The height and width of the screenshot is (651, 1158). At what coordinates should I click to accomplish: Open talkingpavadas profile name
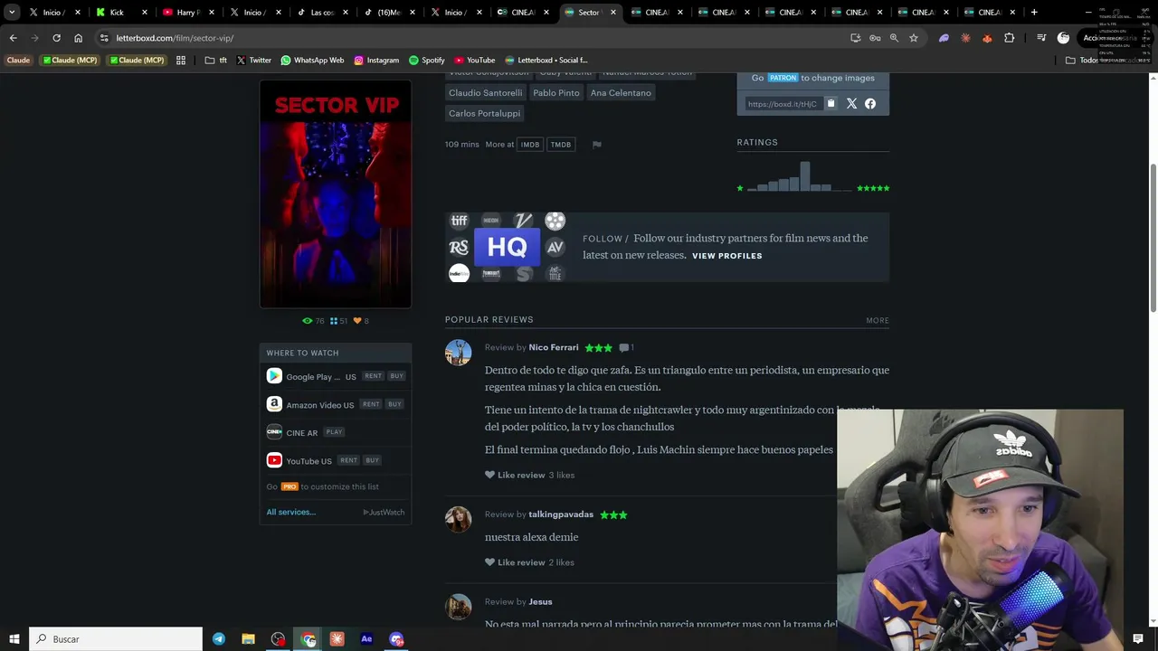pos(561,514)
